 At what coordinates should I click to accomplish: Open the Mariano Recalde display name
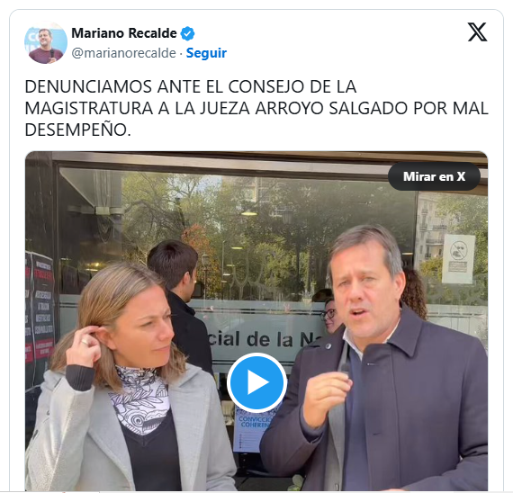(124, 33)
